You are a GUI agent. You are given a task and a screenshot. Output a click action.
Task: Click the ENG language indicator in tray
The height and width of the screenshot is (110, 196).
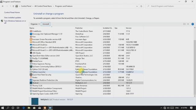tap(177, 108)
